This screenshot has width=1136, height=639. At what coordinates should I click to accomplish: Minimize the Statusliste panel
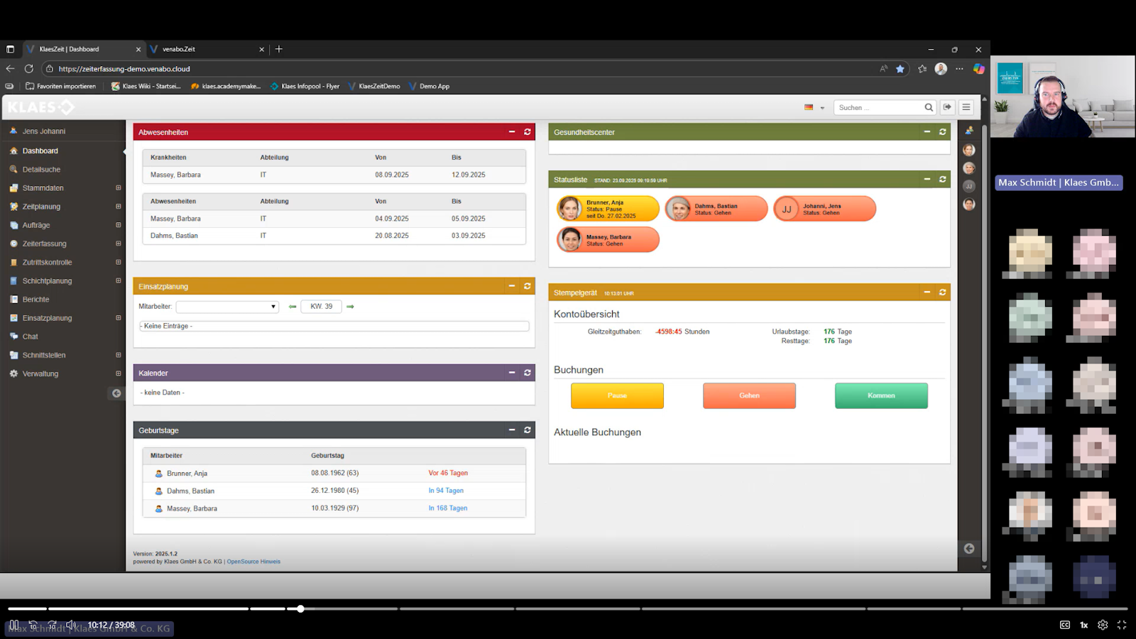pyautogui.click(x=927, y=180)
